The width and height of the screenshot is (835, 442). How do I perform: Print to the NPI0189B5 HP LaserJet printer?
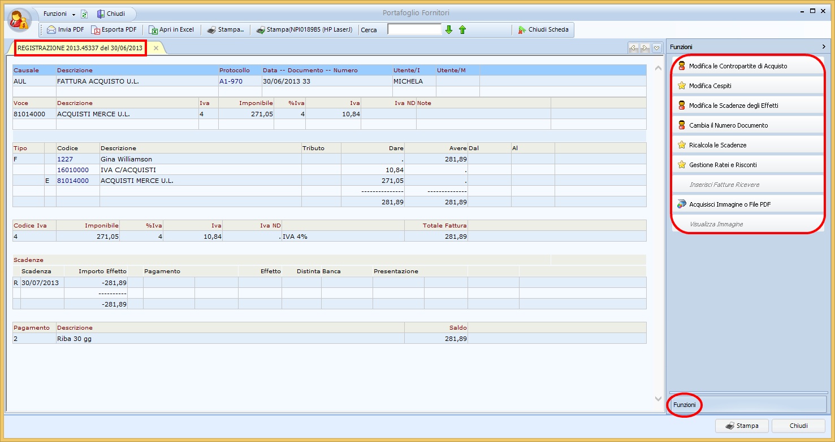tap(304, 30)
